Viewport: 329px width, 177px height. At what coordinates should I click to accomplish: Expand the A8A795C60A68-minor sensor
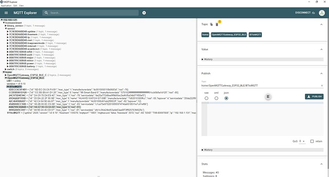coord(8,60)
